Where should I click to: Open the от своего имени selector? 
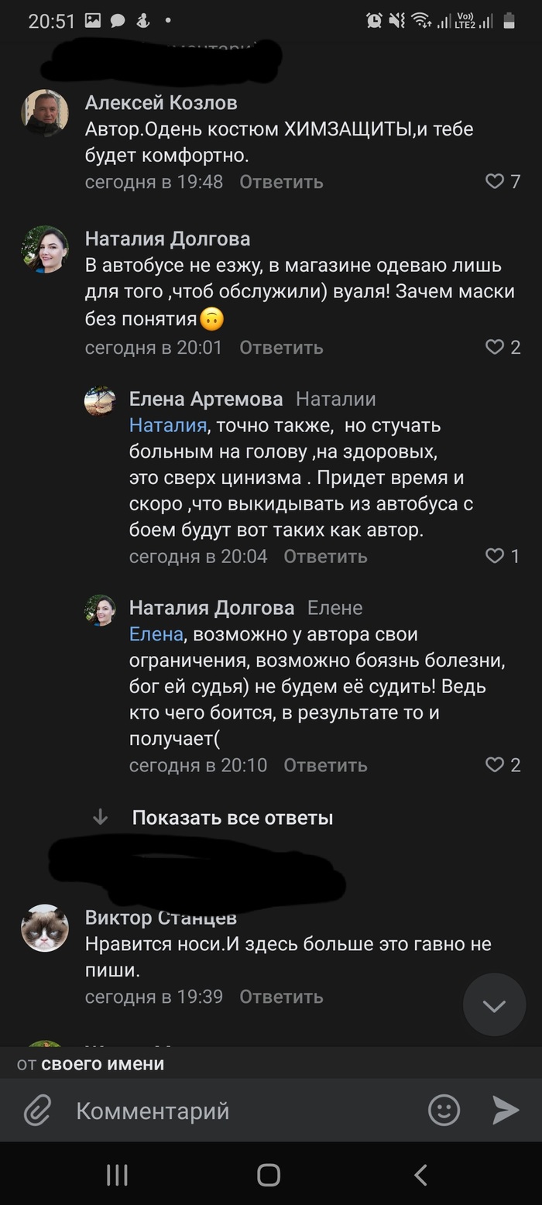pos(91,1064)
